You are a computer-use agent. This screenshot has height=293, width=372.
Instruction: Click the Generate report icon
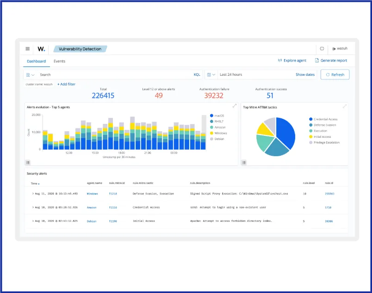click(317, 61)
